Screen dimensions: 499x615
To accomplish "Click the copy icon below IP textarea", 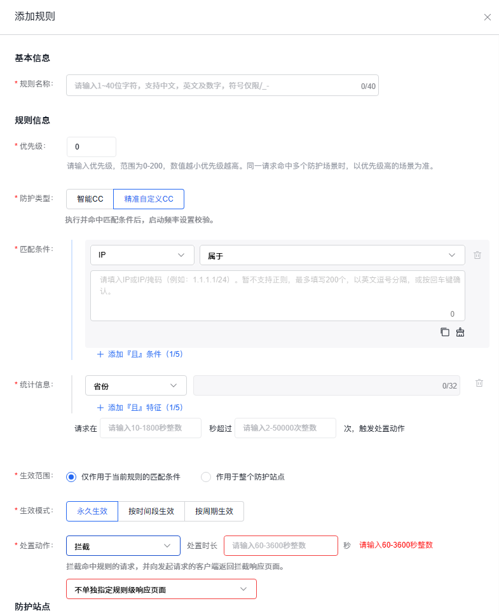I will coord(445,332).
